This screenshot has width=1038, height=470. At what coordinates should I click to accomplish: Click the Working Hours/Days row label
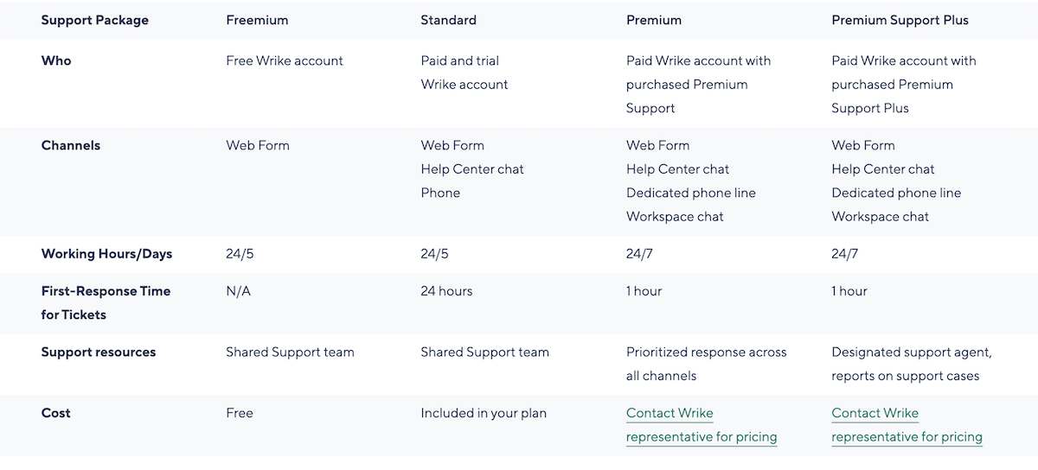point(106,254)
